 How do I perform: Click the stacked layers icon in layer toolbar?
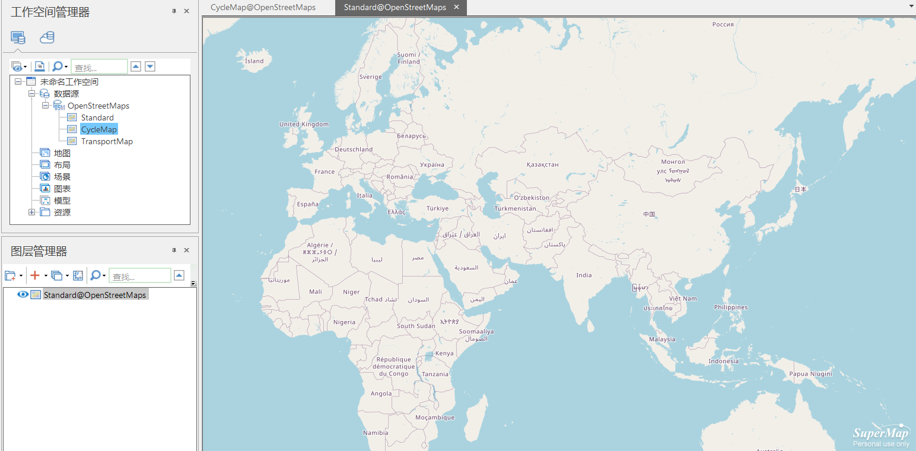point(57,275)
